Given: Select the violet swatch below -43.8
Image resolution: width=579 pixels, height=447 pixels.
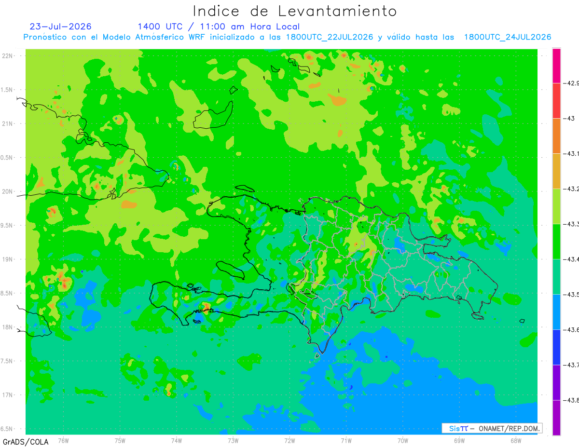Looking at the screenshot, I should 556,418.
